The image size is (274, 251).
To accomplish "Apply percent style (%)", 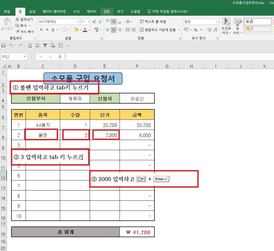I will [196, 30].
